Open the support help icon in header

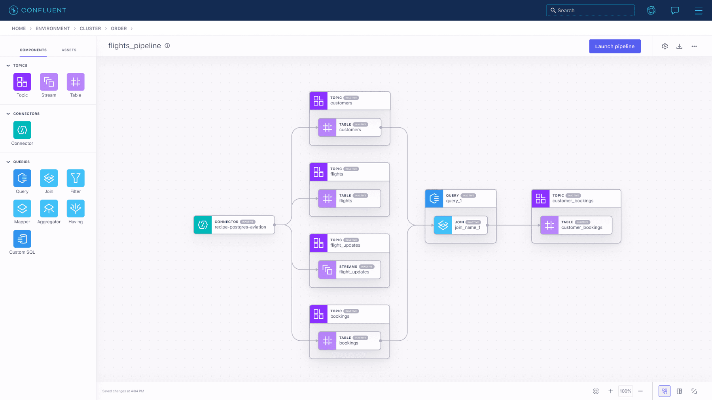pos(651,10)
